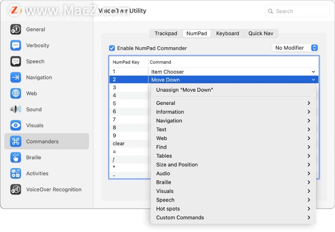This screenshot has width=335, height=232.
Task: Select the Move Down command text
Action: pyautogui.click(x=166, y=80)
